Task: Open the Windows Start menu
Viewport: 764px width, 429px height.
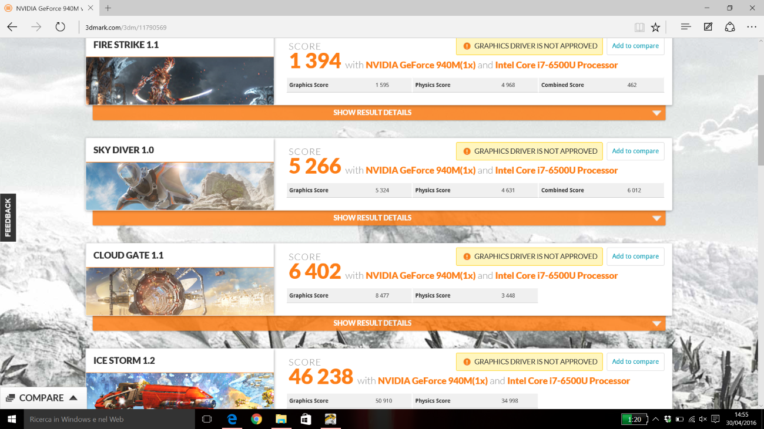Action: (x=11, y=419)
